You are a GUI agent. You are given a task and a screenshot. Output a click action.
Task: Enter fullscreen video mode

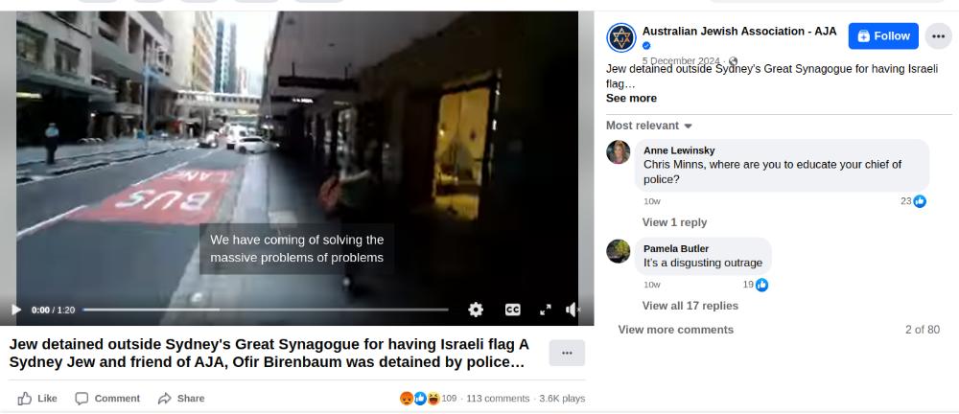pyautogui.click(x=546, y=310)
